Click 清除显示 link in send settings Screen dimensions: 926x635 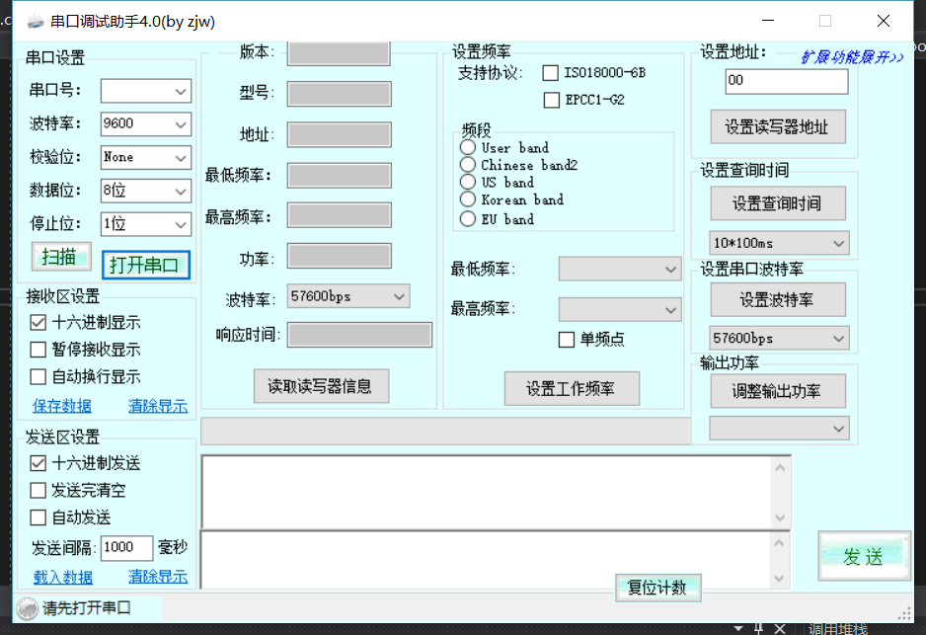(158, 577)
